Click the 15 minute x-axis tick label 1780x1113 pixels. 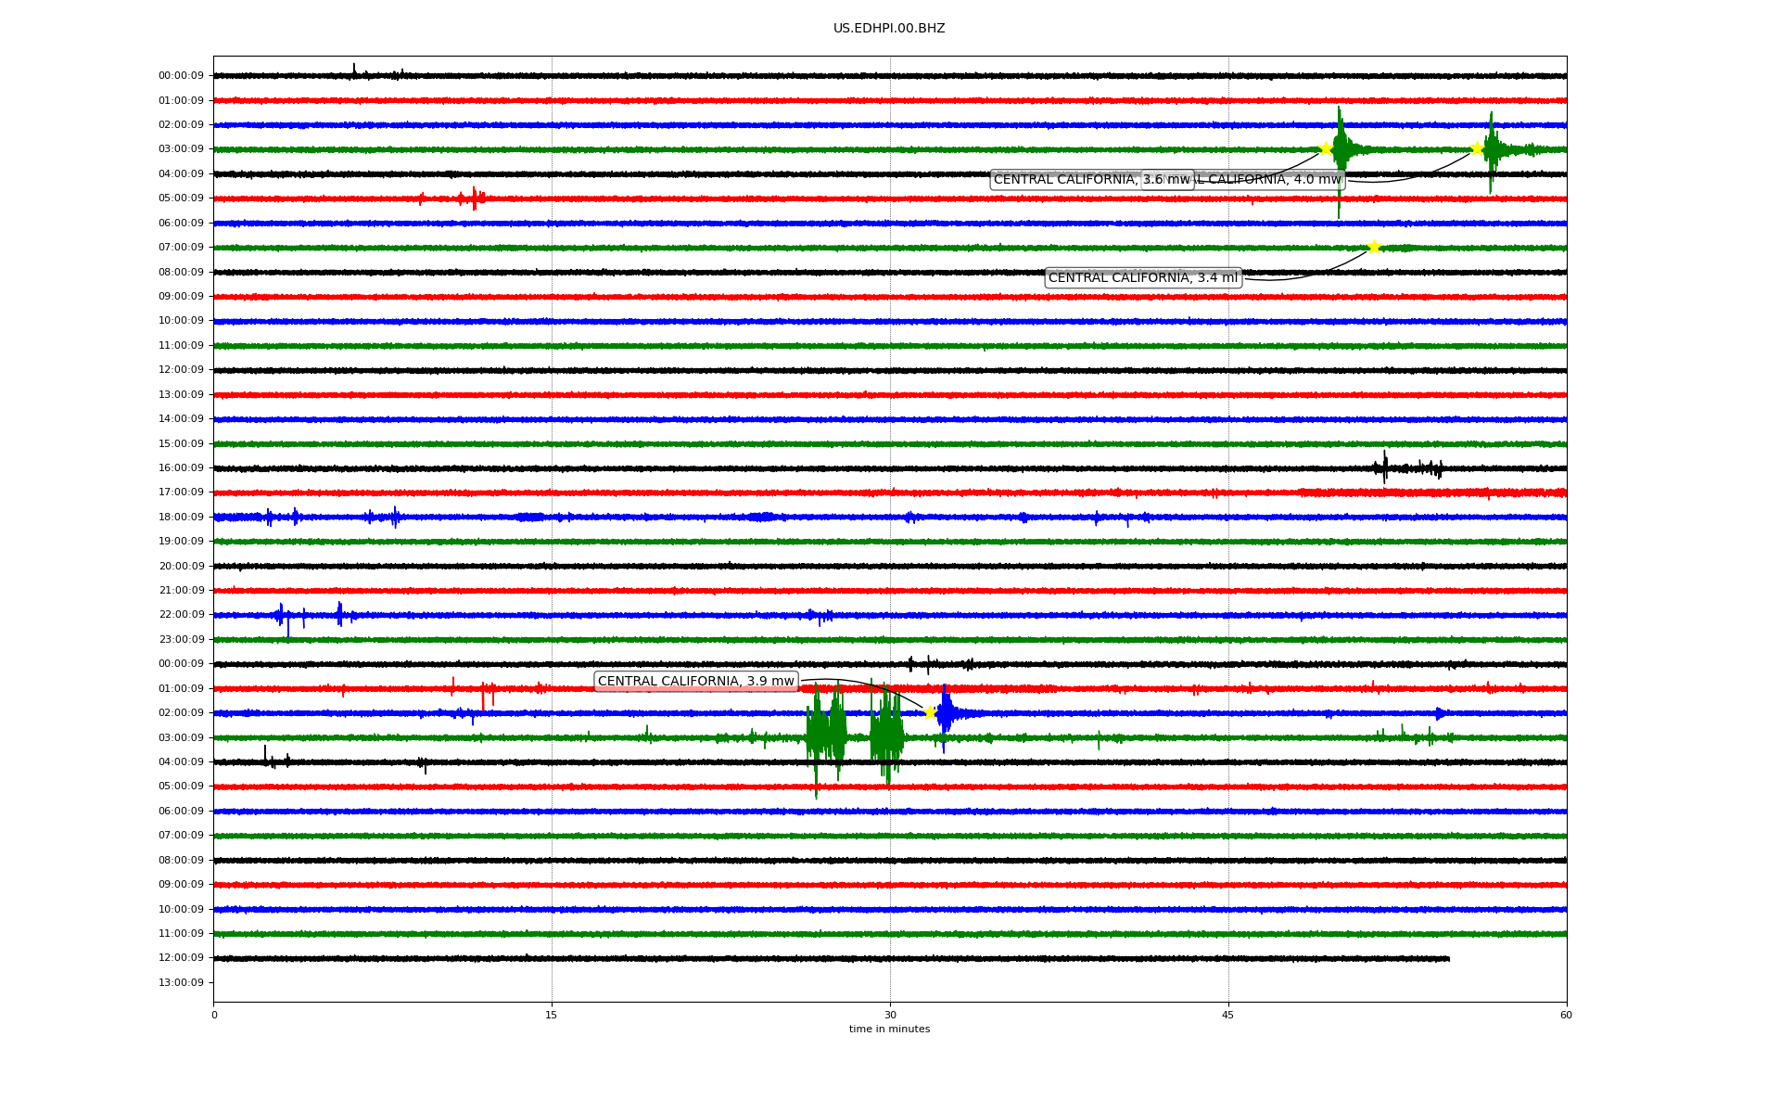click(552, 1015)
